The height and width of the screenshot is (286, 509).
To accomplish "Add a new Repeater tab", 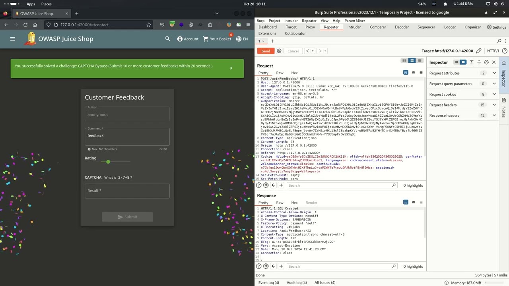I will tap(272, 41).
